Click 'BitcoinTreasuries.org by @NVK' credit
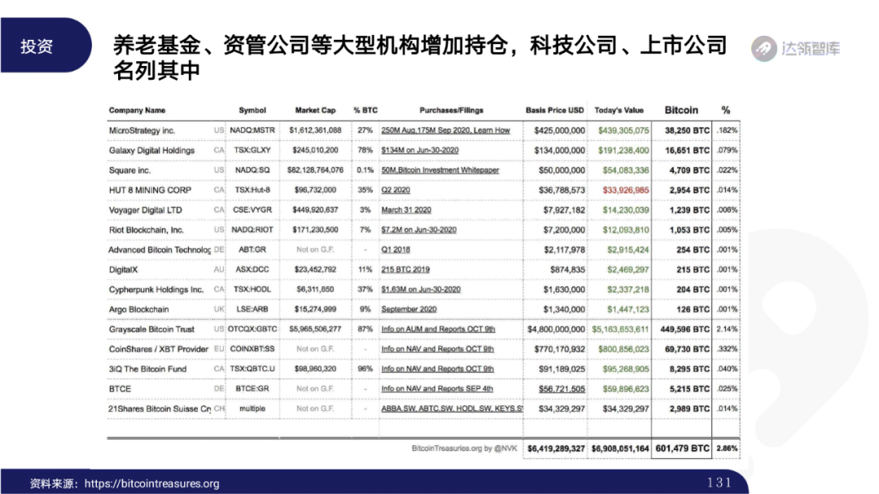Viewport: 879px width, 494px height. click(x=464, y=448)
